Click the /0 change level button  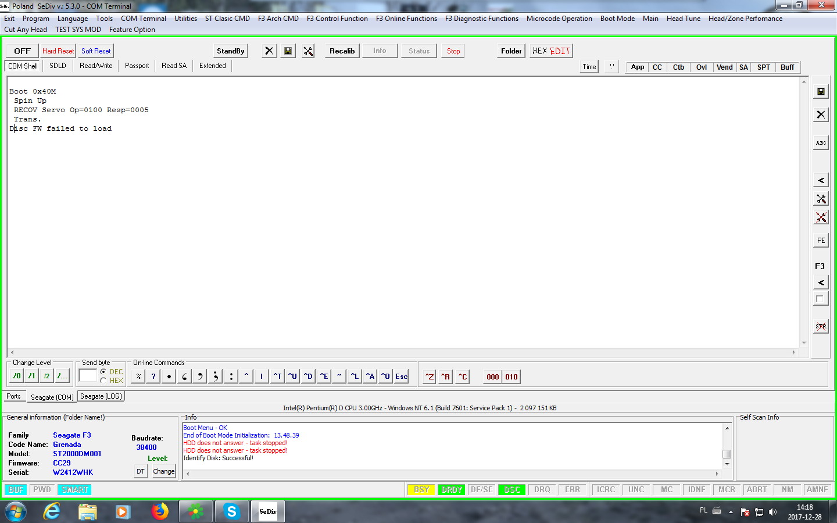17,376
